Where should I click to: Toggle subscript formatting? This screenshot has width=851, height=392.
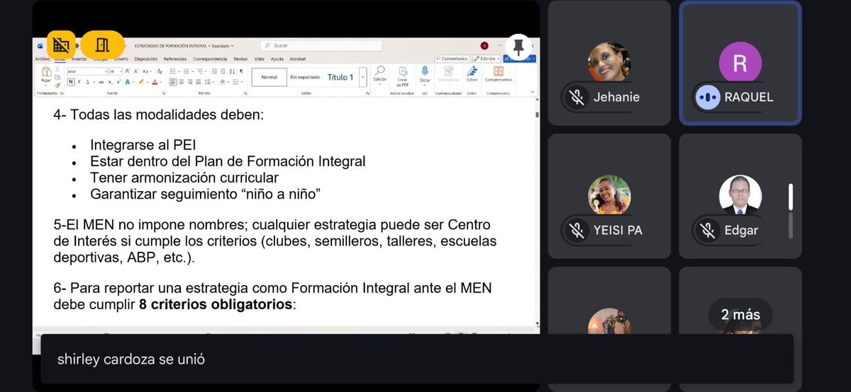[x=110, y=82]
